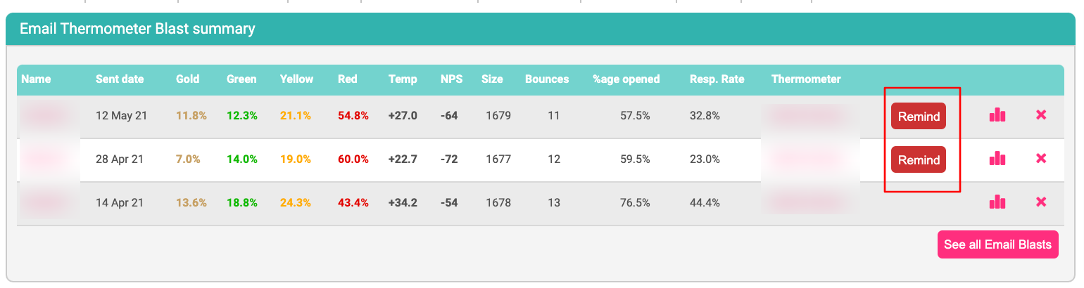Click the Temp column header
The width and height of the screenshot is (1084, 288).
point(403,79)
